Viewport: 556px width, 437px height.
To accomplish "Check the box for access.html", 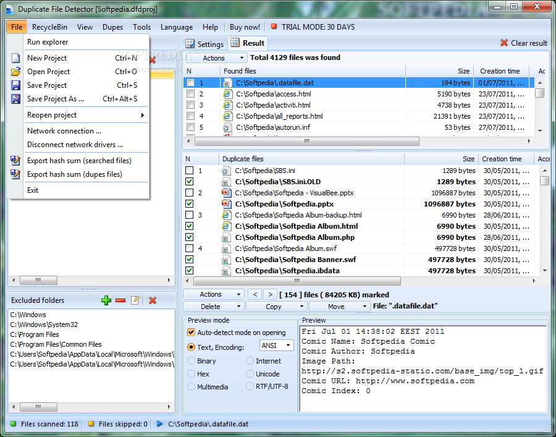I will [x=190, y=94].
